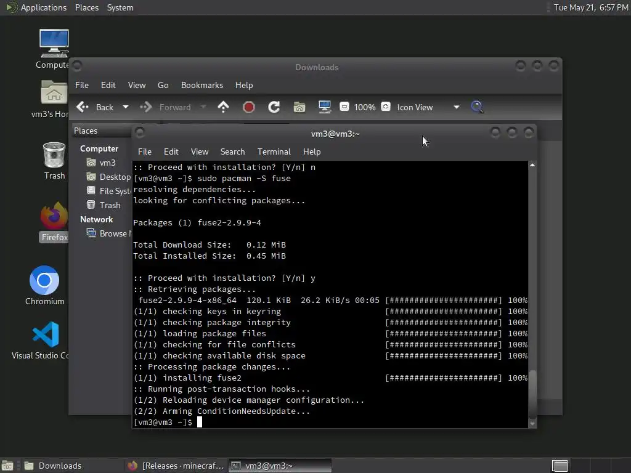This screenshot has width=631, height=473.
Task: Open Edit menu in Downloads window
Action: 108,85
